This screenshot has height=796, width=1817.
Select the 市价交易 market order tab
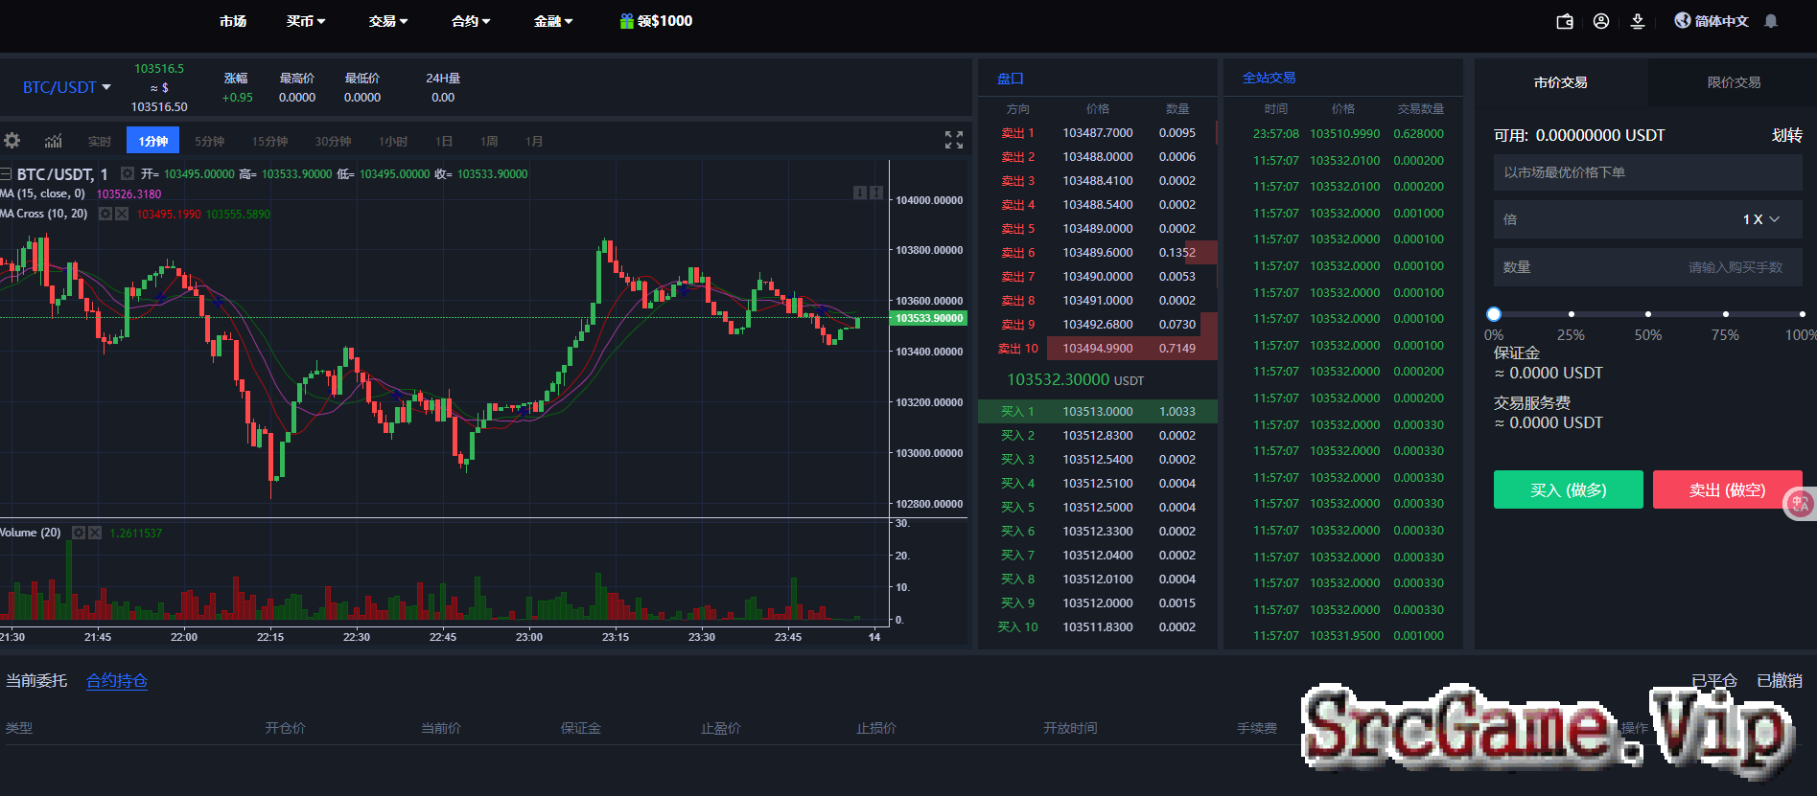pyautogui.click(x=1560, y=82)
